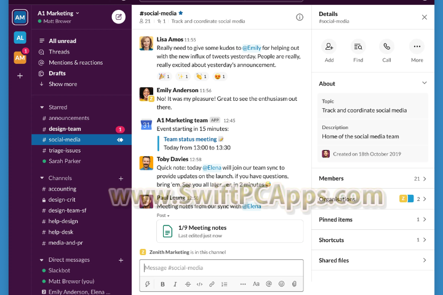This screenshot has width=443, height=295.
Task: Open the 1/9 Meeting notes post
Action: (x=230, y=231)
